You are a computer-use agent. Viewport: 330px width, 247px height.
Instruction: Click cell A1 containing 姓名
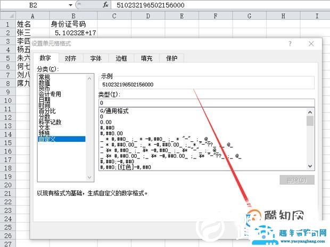click(32, 24)
